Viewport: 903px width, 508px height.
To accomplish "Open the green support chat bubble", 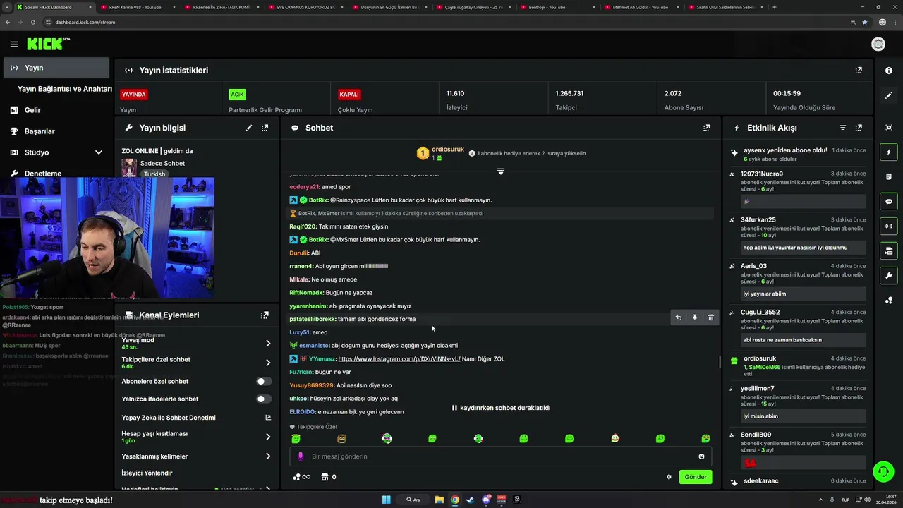I will (883, 471).
